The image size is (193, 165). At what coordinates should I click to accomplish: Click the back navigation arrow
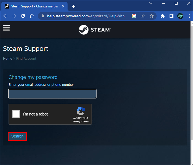click(5, 16)
